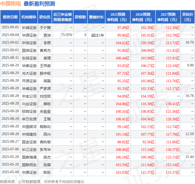Select analyst 张磊
Image resolution: width=195 pixels, height=184 pixels.
[x=47, y=165]
